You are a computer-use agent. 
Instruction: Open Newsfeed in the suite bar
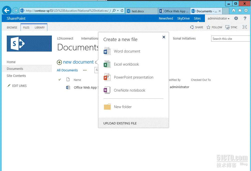pos(166,18)
